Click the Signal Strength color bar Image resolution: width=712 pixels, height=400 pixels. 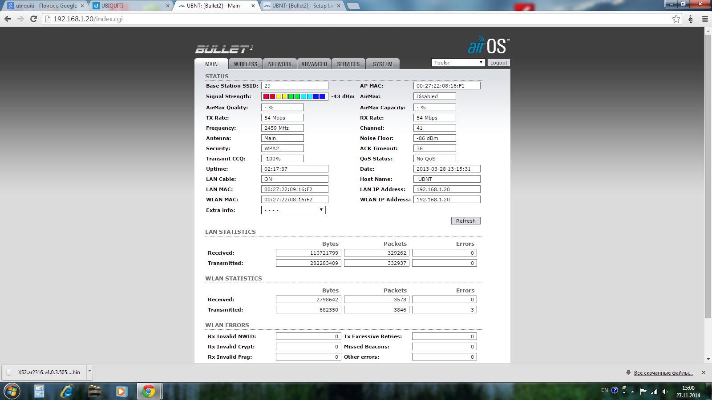tap(295, 96)
